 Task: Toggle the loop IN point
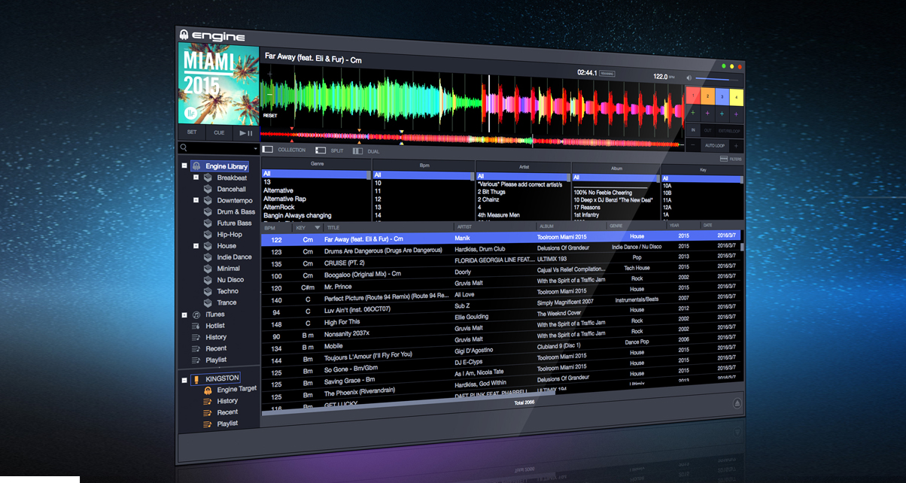tap(692, 131)
